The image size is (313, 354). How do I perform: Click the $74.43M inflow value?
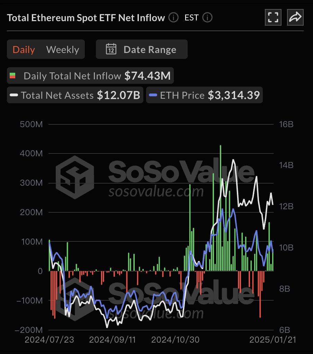[x=147, y=76]
